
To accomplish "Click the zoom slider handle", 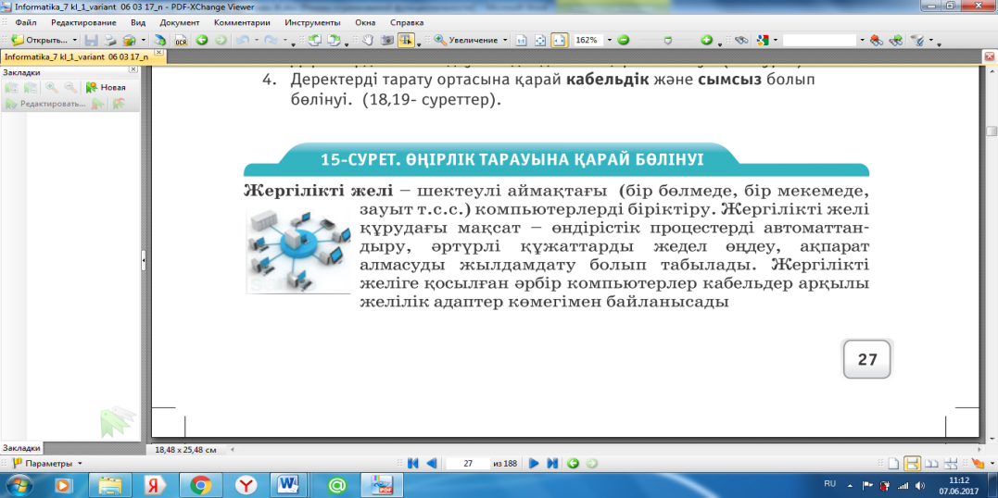I will pyautogui.click(x=667, y=40).
